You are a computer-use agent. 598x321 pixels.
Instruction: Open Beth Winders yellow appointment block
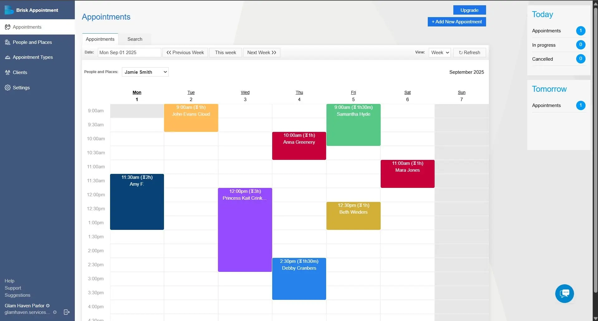click(x=353, y=216)
